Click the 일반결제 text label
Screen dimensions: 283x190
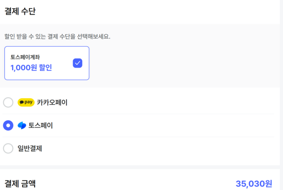coord(30,148)
